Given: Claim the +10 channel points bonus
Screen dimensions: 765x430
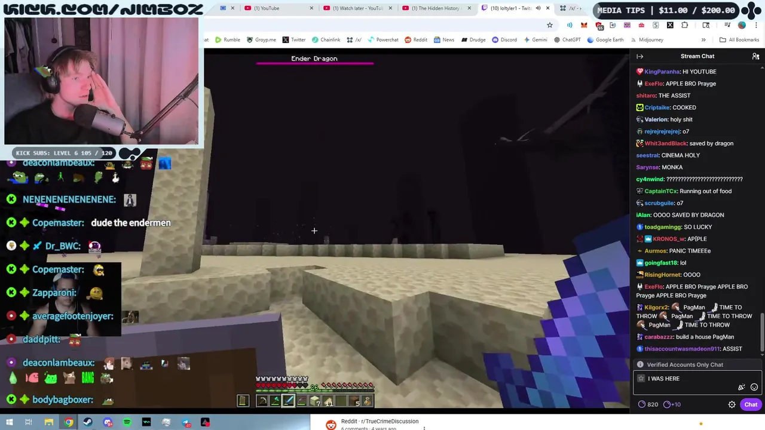Looking at the screenshot, I should coord(672,404).
